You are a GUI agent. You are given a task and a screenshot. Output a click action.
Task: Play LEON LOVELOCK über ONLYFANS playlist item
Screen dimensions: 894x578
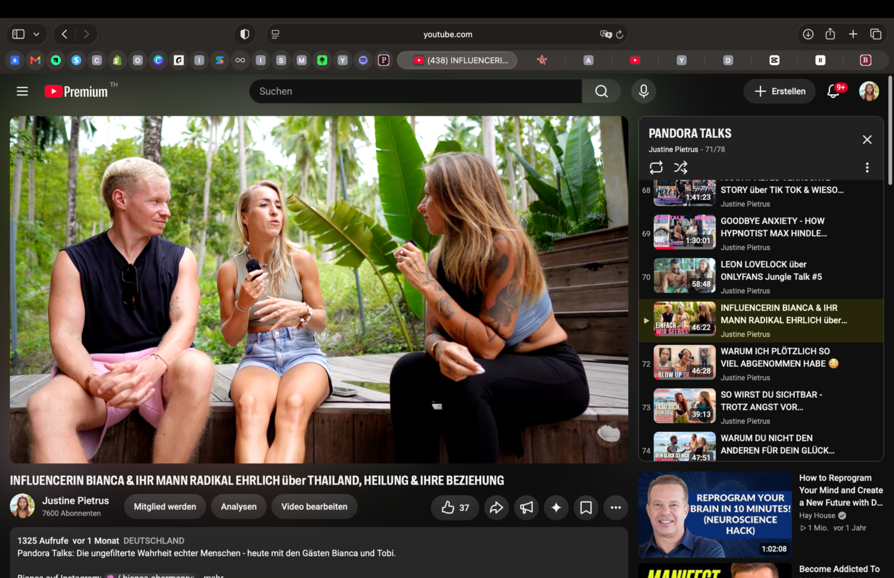(761, 277)
